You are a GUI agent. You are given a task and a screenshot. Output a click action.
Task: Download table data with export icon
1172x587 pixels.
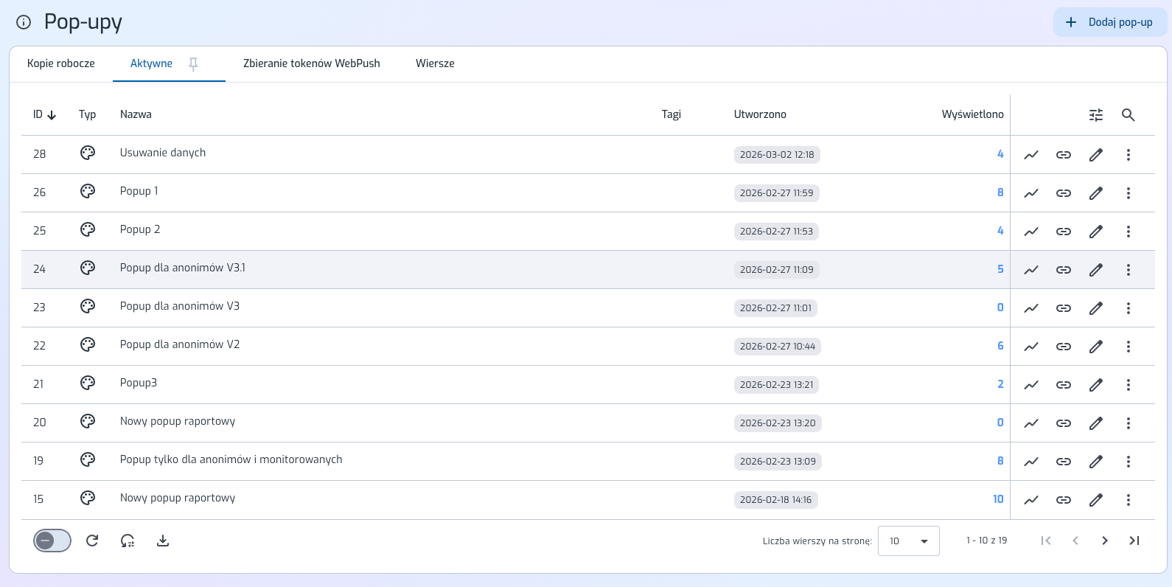(x=163, y=541)
